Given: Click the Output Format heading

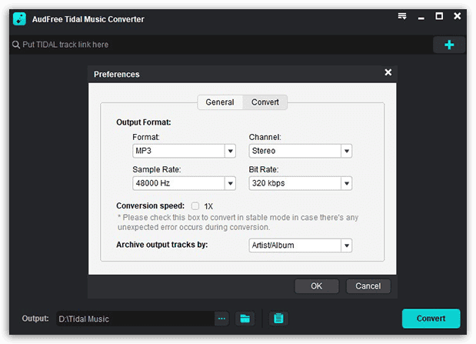Looking at the screenshot, I should point(144,122).
